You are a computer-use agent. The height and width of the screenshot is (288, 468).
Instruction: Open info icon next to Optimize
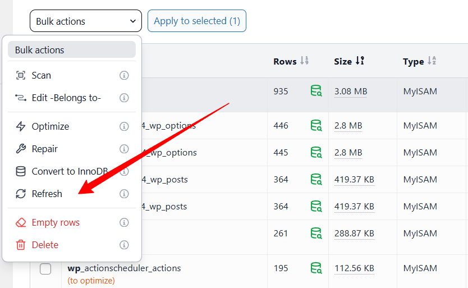tap(124, 126)
